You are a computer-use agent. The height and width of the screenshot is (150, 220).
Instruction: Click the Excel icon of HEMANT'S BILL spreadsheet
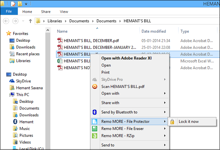pyautogui.click(x=60, y=61)
